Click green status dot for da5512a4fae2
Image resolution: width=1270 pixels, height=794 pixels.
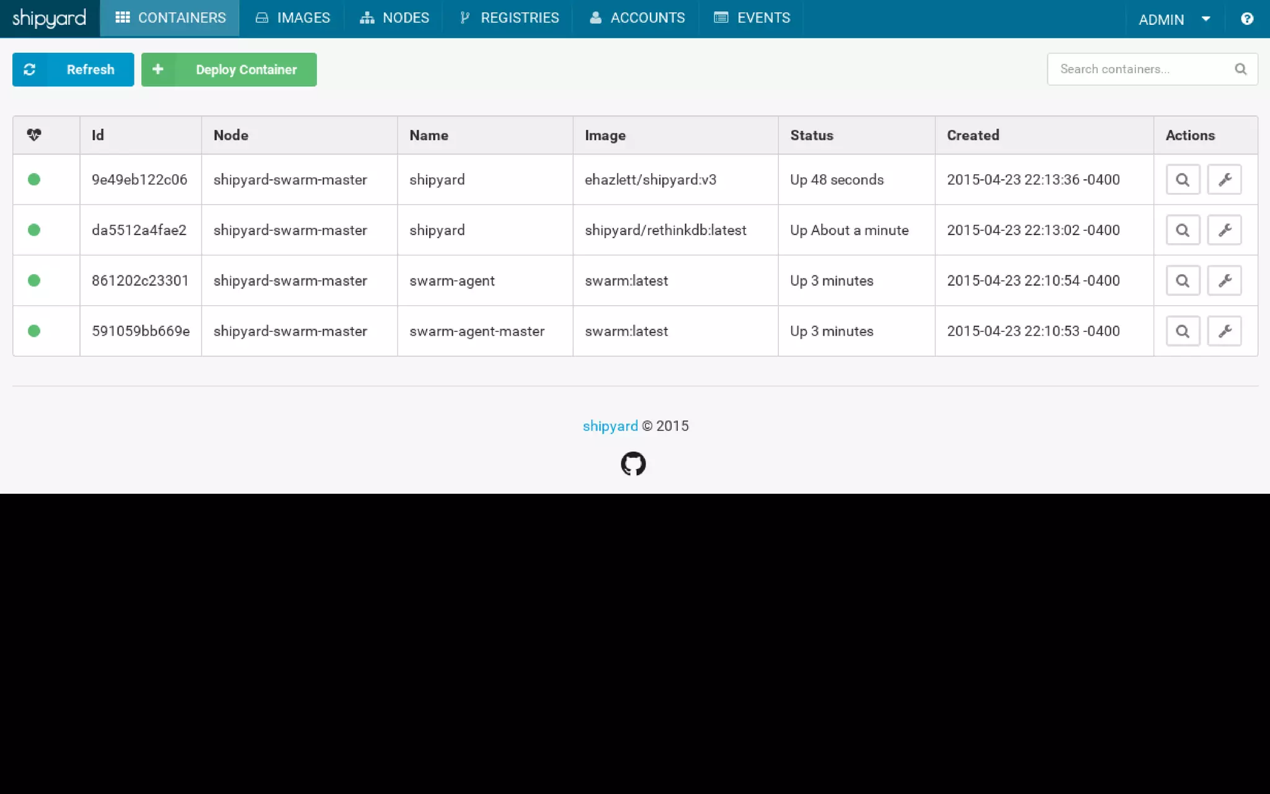coord(34,230)
